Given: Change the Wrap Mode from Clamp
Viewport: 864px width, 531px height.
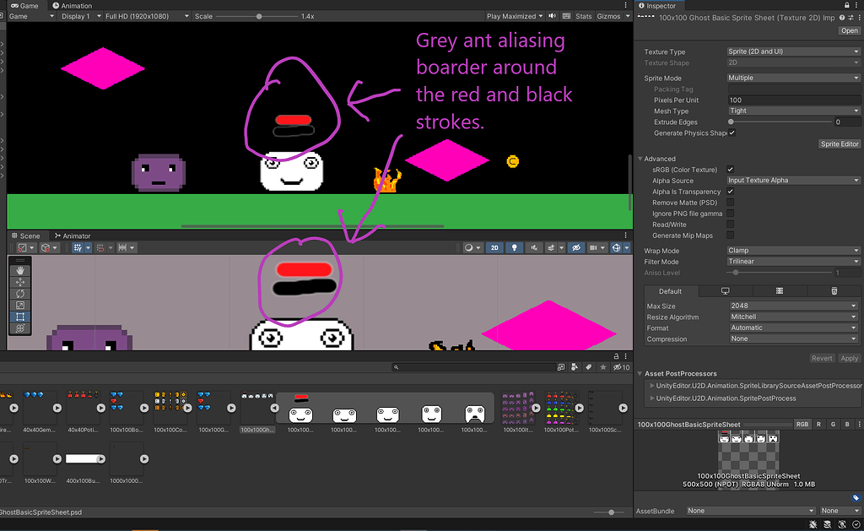Looking at the screenshot, I should coord(791,250).
